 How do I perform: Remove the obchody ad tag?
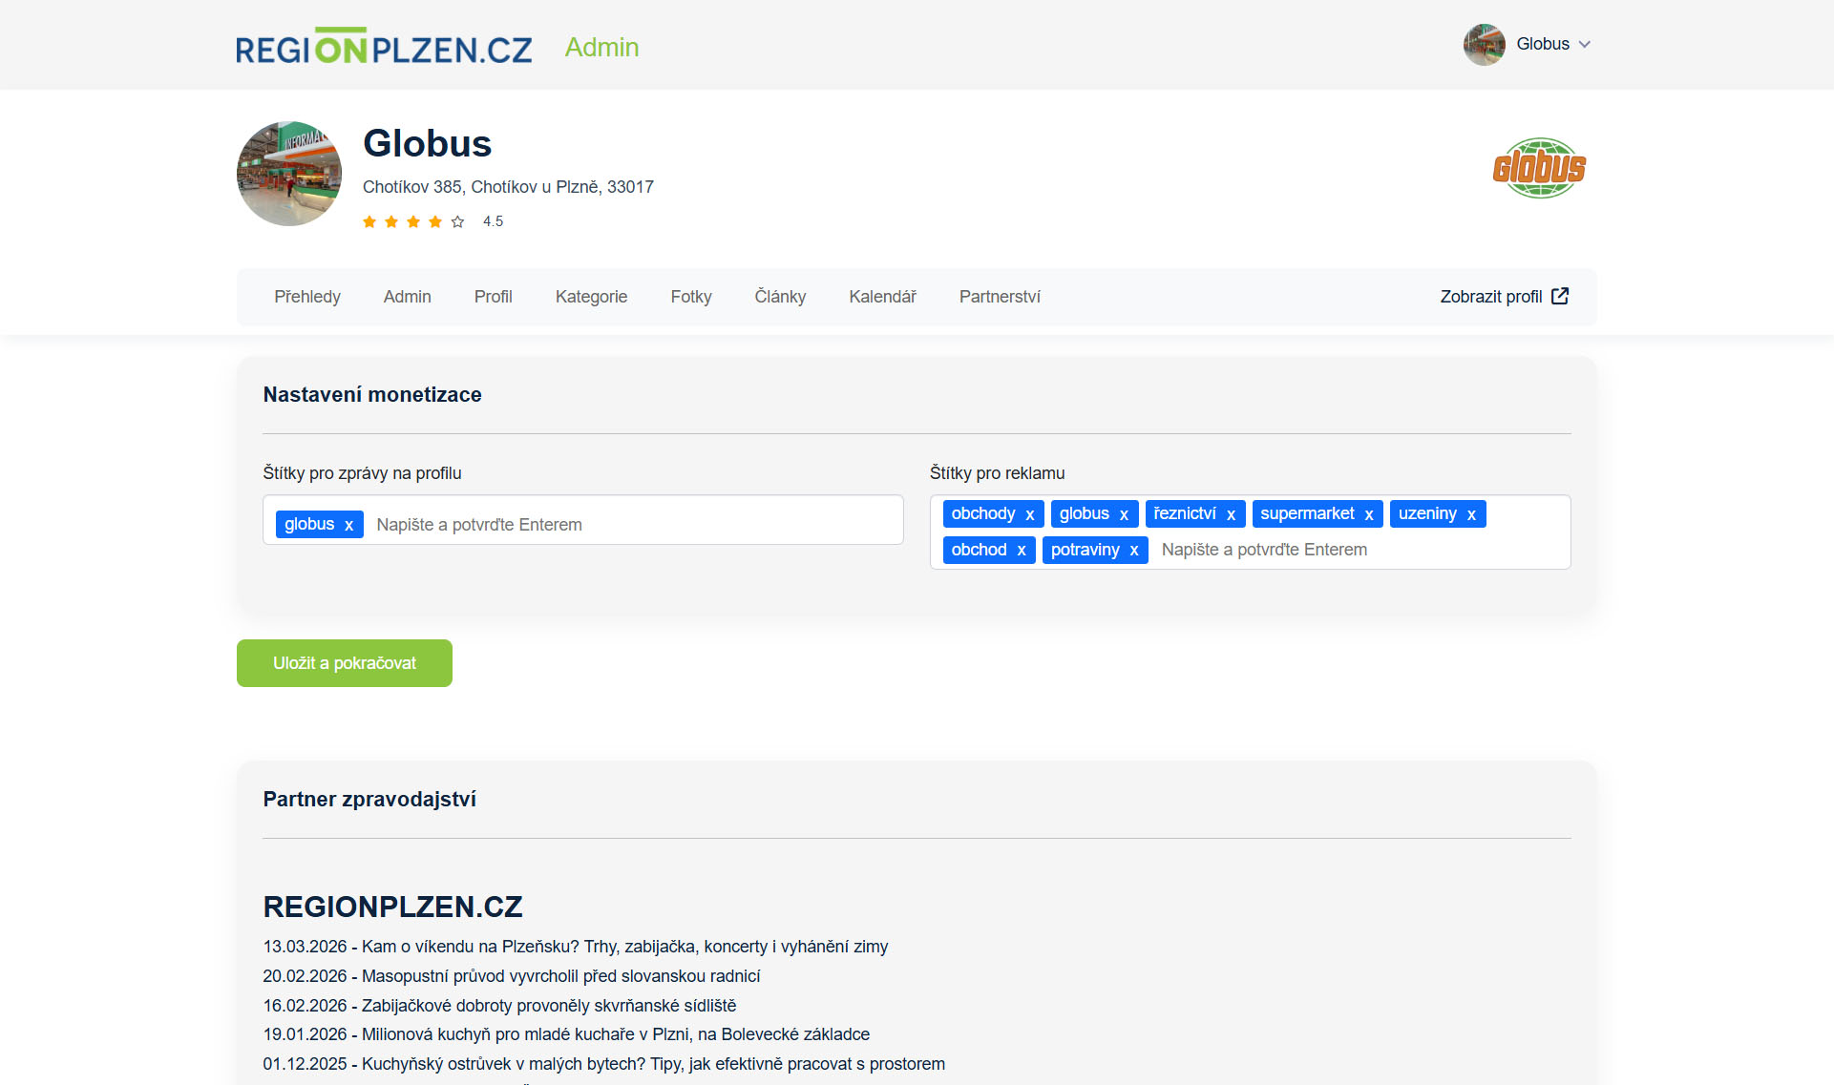(1030, 514)
